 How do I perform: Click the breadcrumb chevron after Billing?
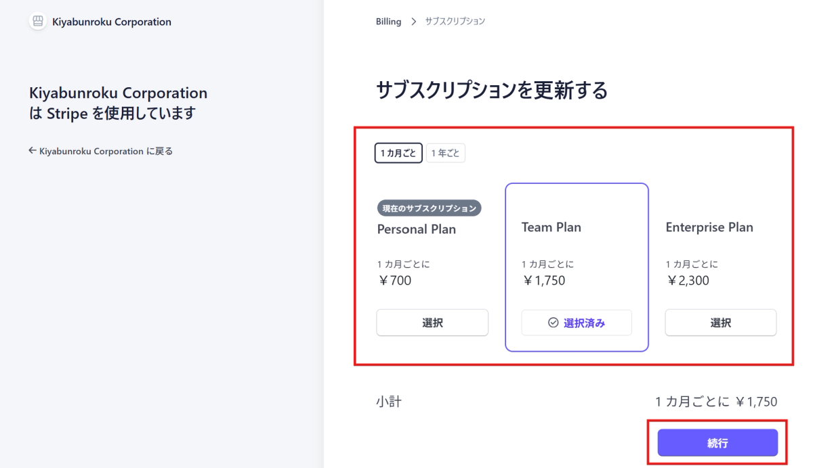[413, 22]
